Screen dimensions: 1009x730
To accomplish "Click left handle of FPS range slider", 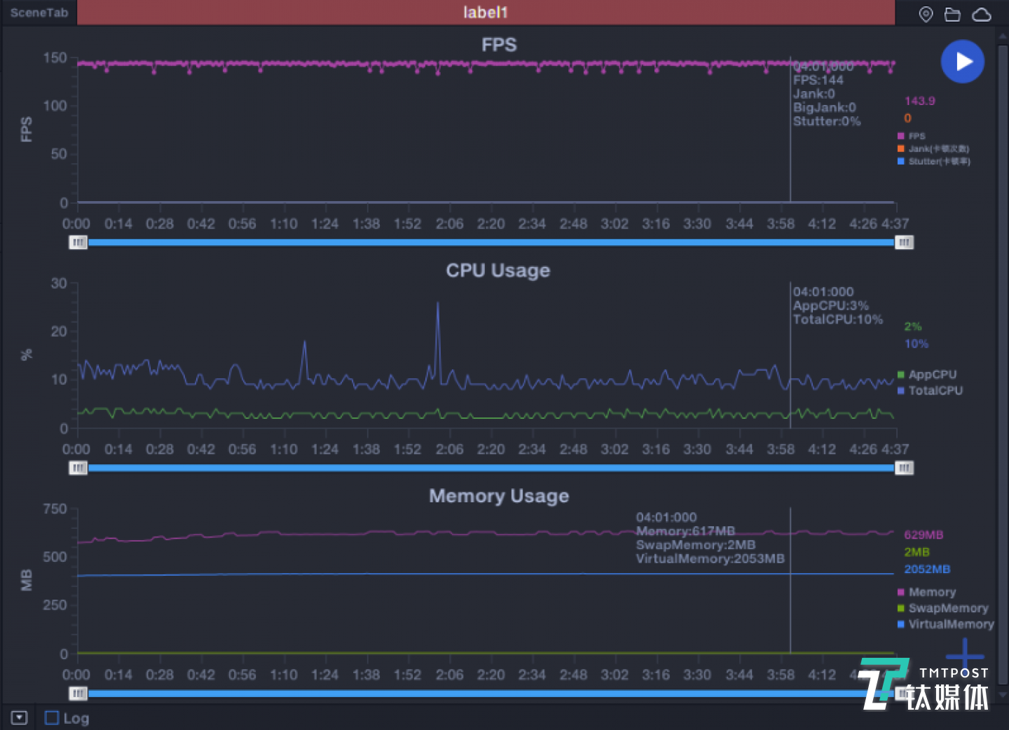I will 78,242.
